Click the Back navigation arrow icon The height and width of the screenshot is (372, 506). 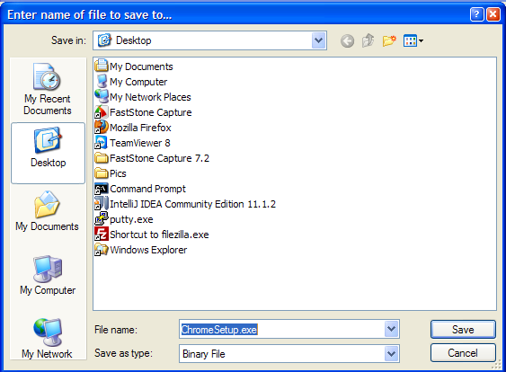tap(347, 41)
